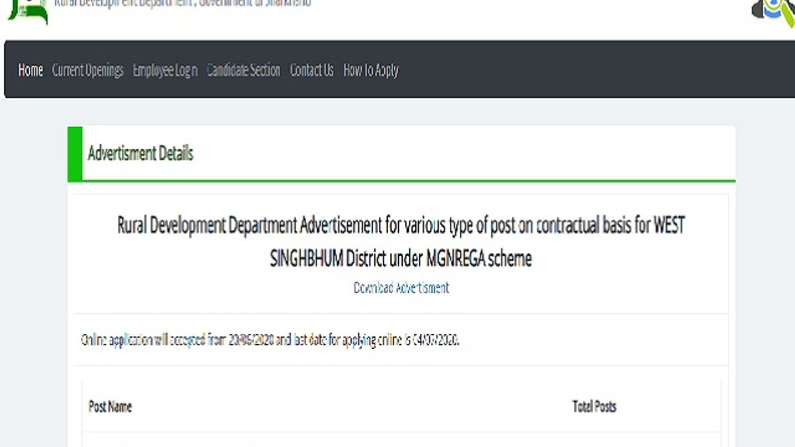Click the Total Posts column header
The height and width of the screenshot is (447, 795).
point(594,407)
